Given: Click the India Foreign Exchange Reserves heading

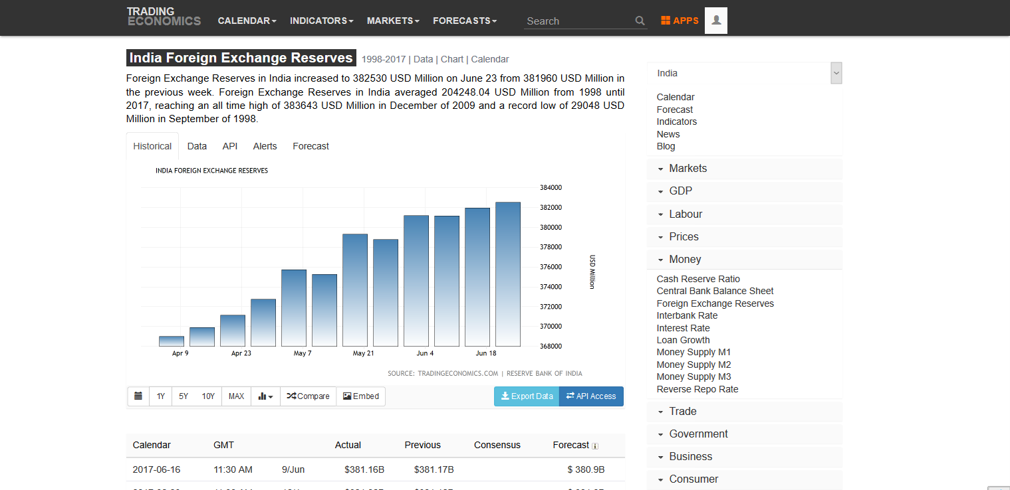Looking at the screenshot, I should [241, 58].
